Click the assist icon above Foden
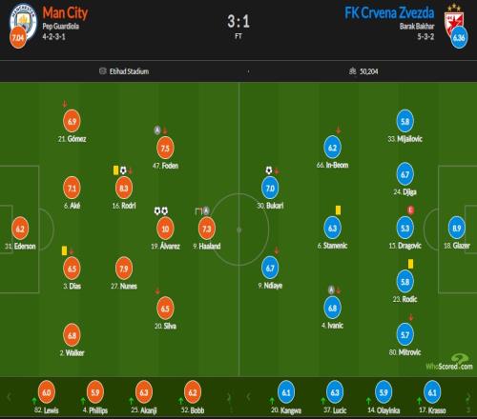 [157, 130]
